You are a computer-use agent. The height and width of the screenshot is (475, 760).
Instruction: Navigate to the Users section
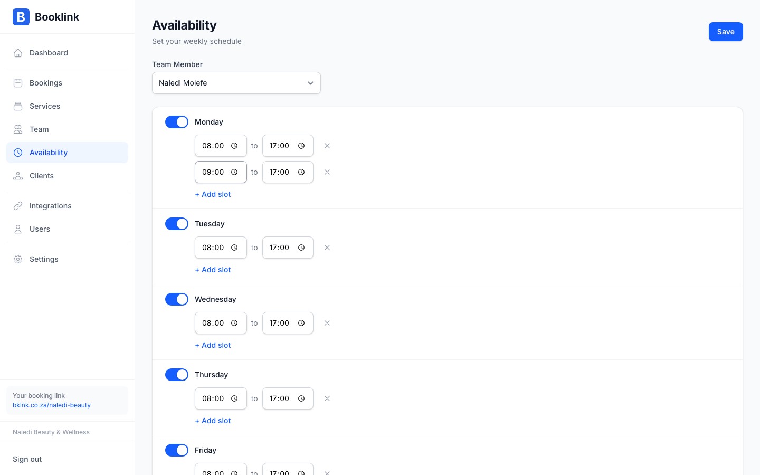tap(40, 229)
